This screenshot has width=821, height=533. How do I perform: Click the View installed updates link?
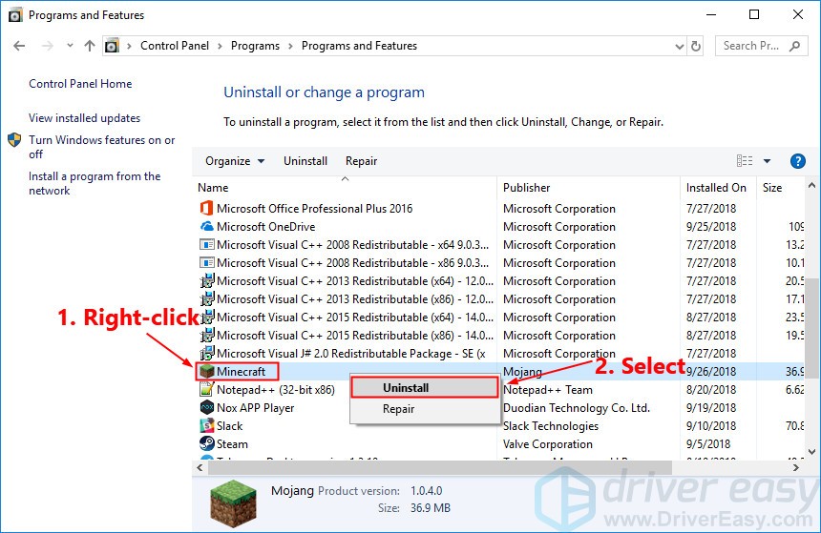[x=84, y=118]
